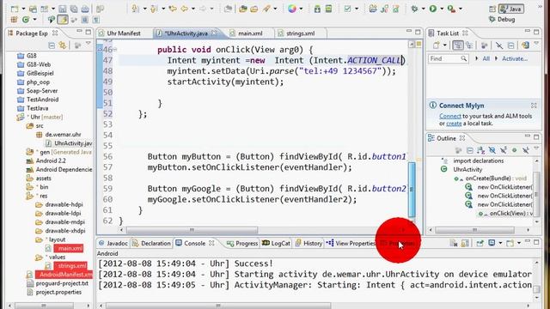Toggle Scroll Lock in Console toolbar
The height and width of the screenshot is (309, 550).
[x=465, y=243]
